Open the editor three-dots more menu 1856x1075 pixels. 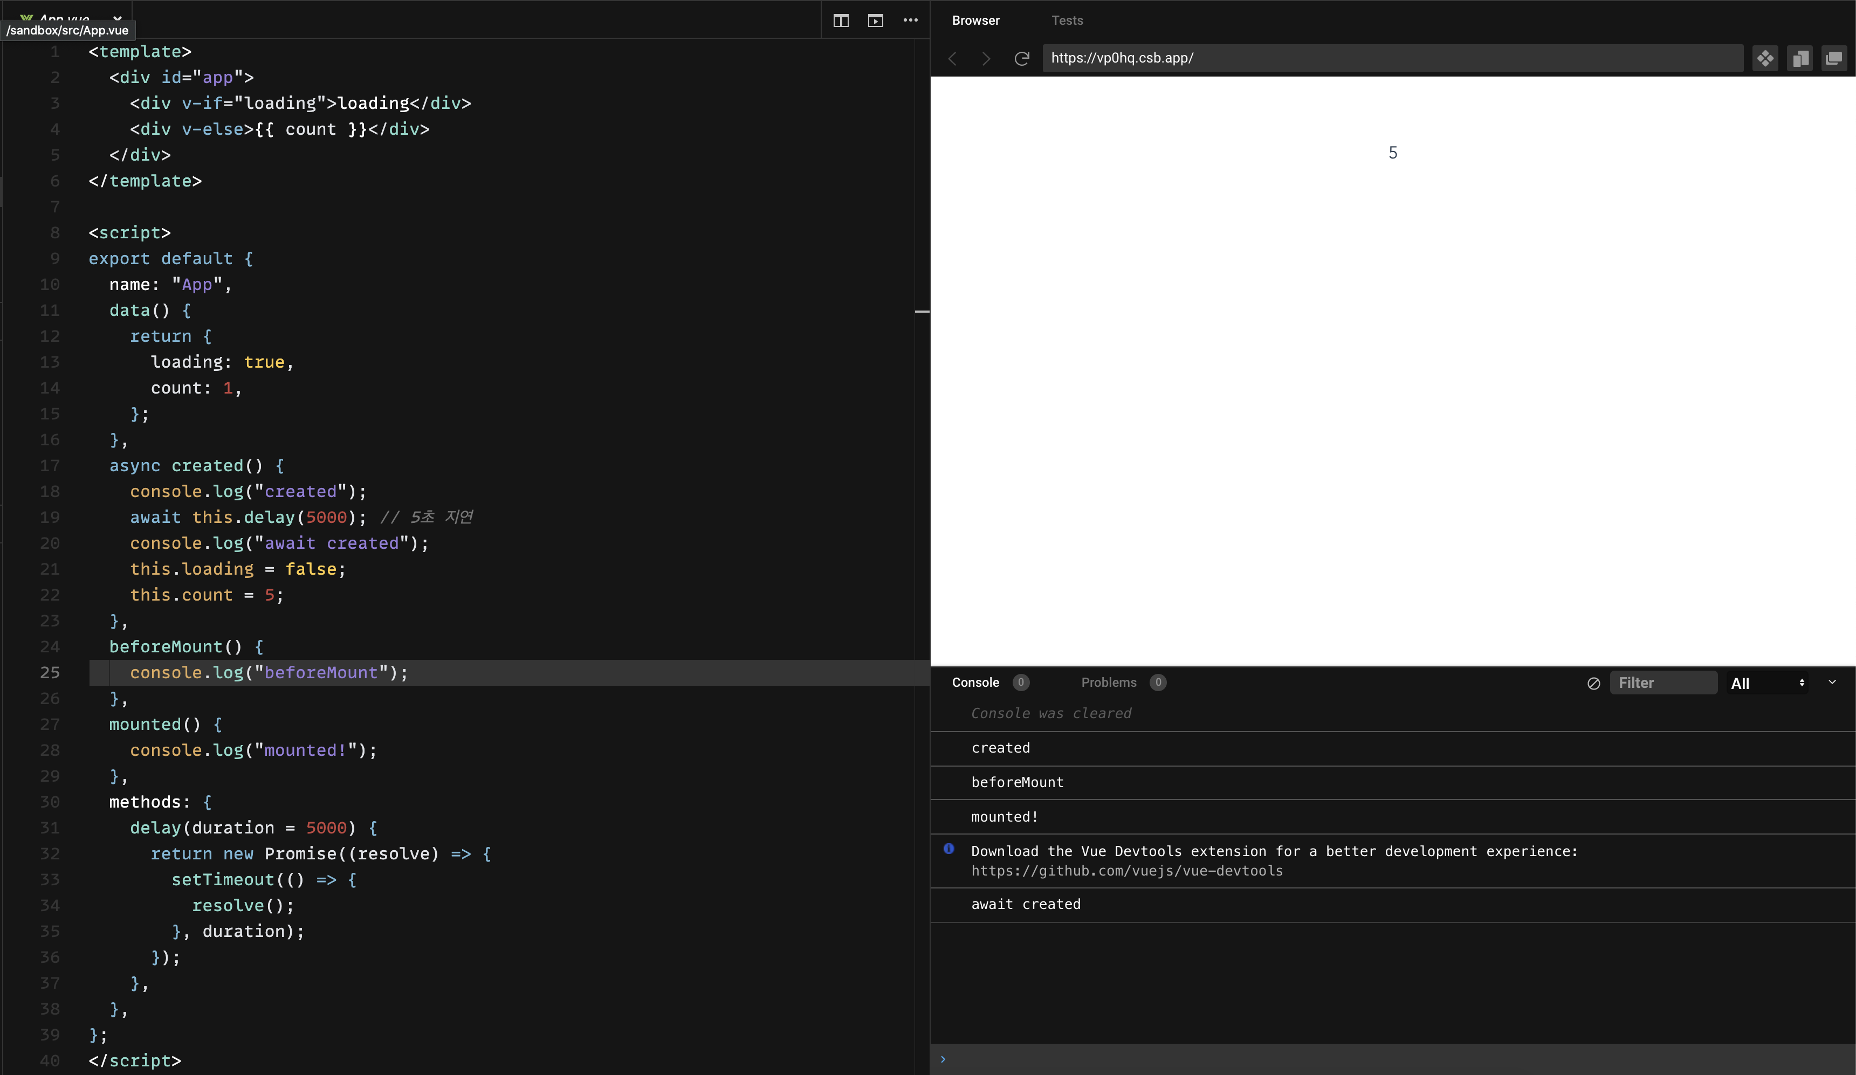tap(910, 20)
